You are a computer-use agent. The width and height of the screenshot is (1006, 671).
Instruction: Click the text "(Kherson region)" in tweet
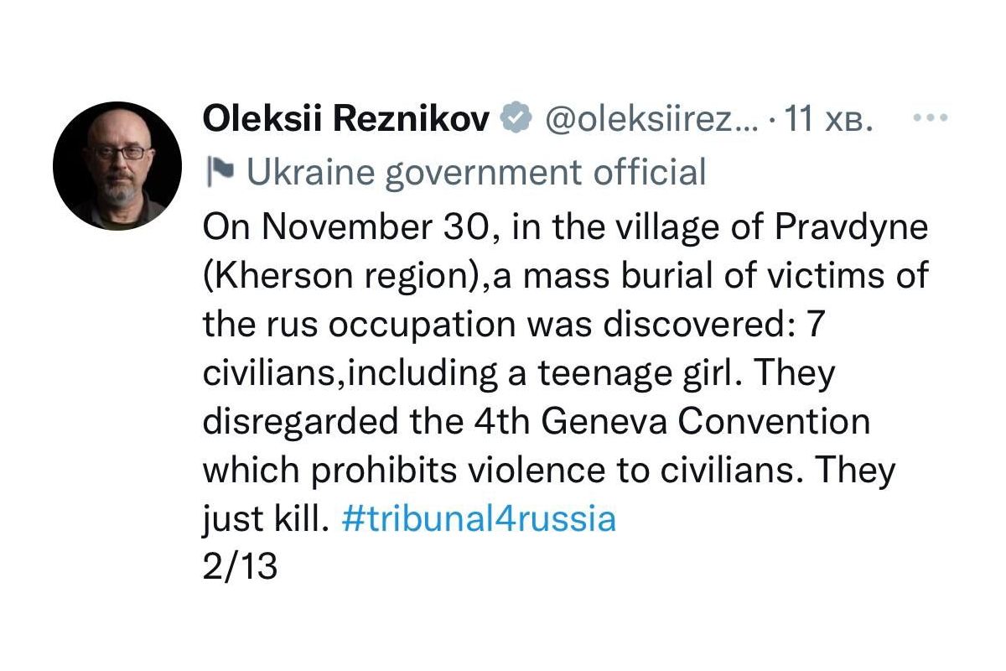(347, 276)
